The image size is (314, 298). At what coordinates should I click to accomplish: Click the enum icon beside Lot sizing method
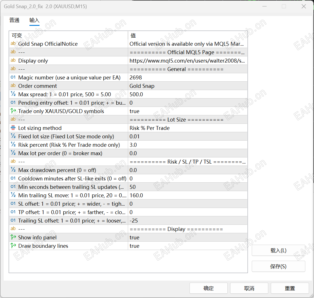[x=13, y=128]
